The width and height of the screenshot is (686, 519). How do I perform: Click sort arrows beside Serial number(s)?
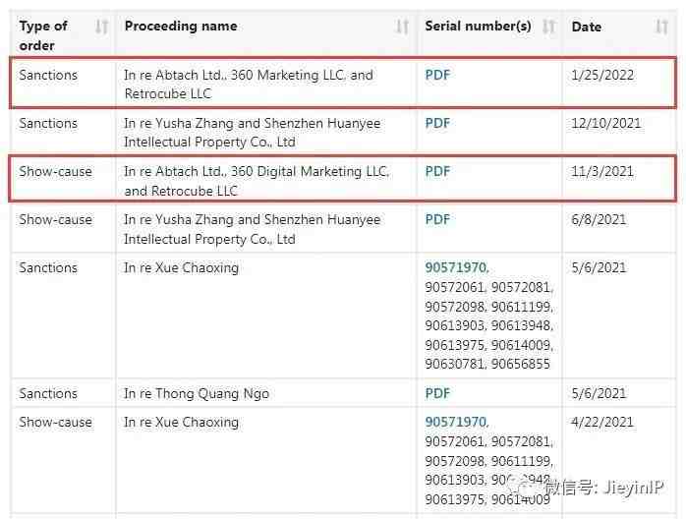(548, 27)
